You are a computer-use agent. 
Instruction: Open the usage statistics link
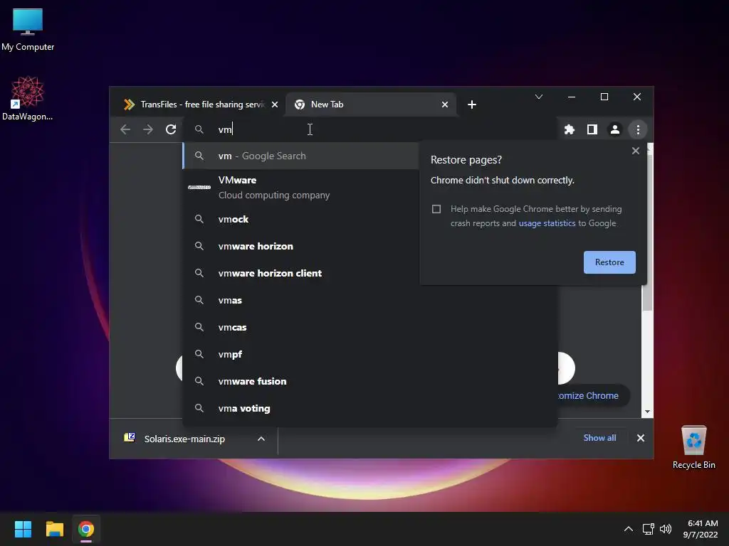click(x=547, y=223)
